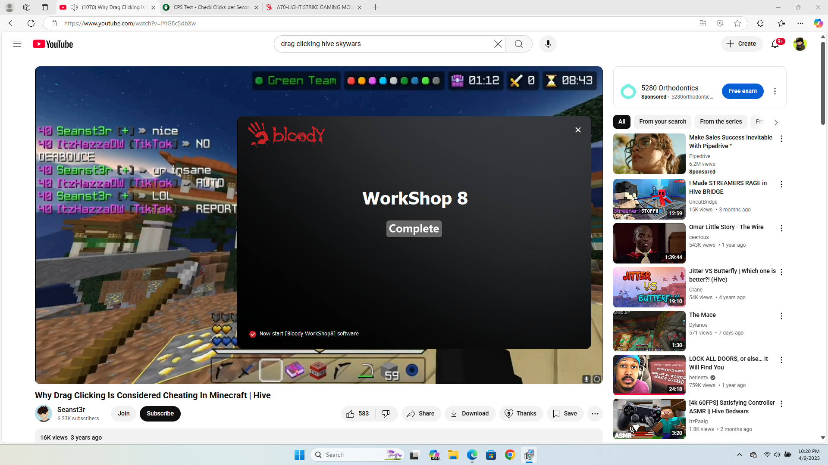Play Omar Little Story thumbnail
The image size is (828, 465).
(649, 243)
